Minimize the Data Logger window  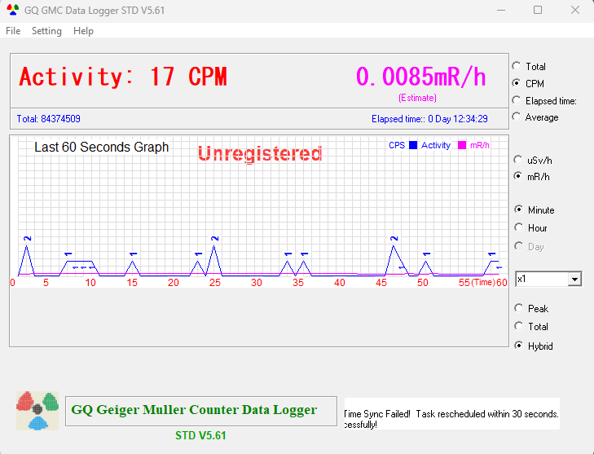tap(501, 10)
